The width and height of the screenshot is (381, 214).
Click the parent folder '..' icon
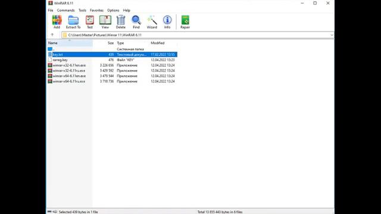pyautogui.click(x=50, y=49)
